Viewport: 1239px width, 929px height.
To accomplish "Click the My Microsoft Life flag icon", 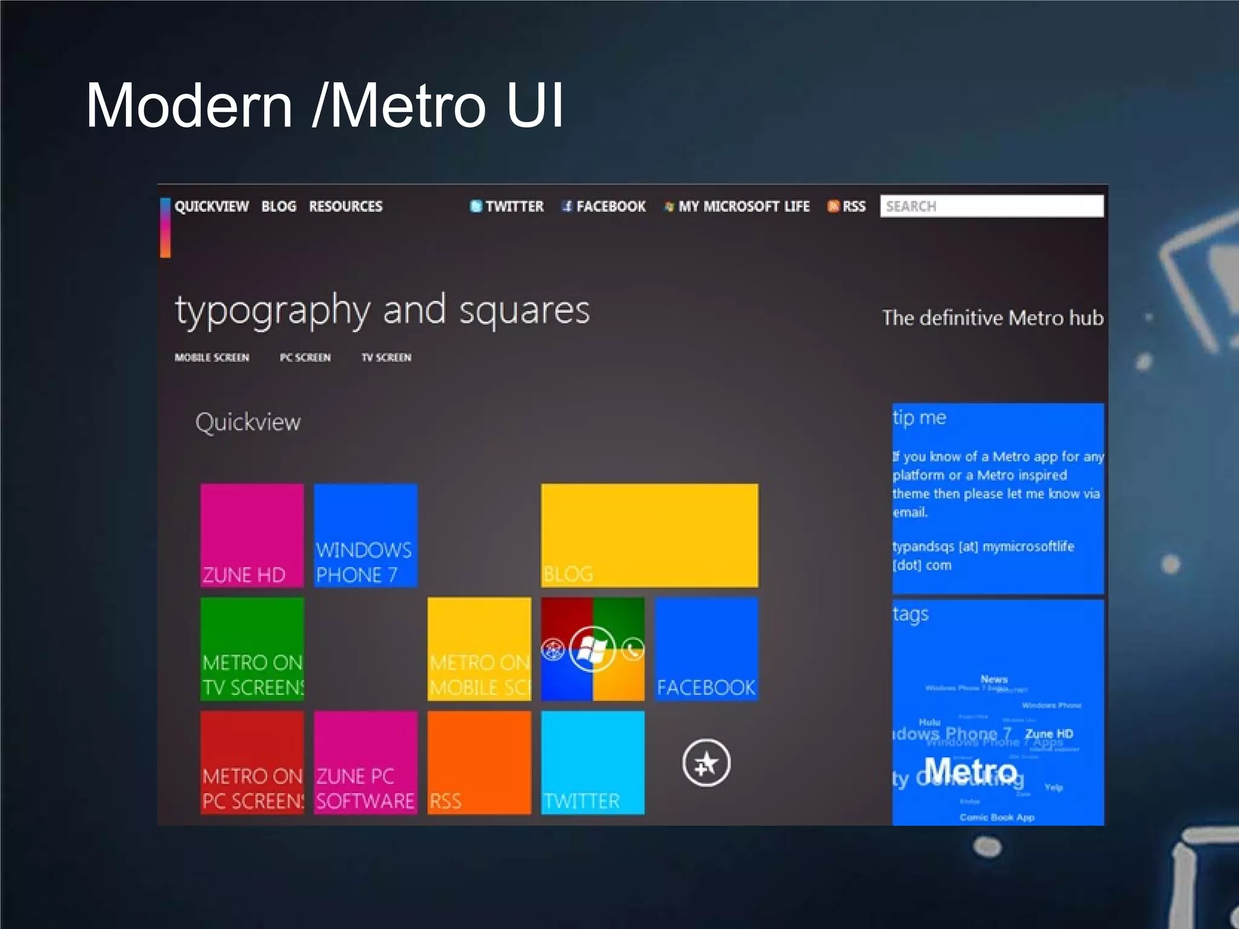I will (x=669, y=207).
